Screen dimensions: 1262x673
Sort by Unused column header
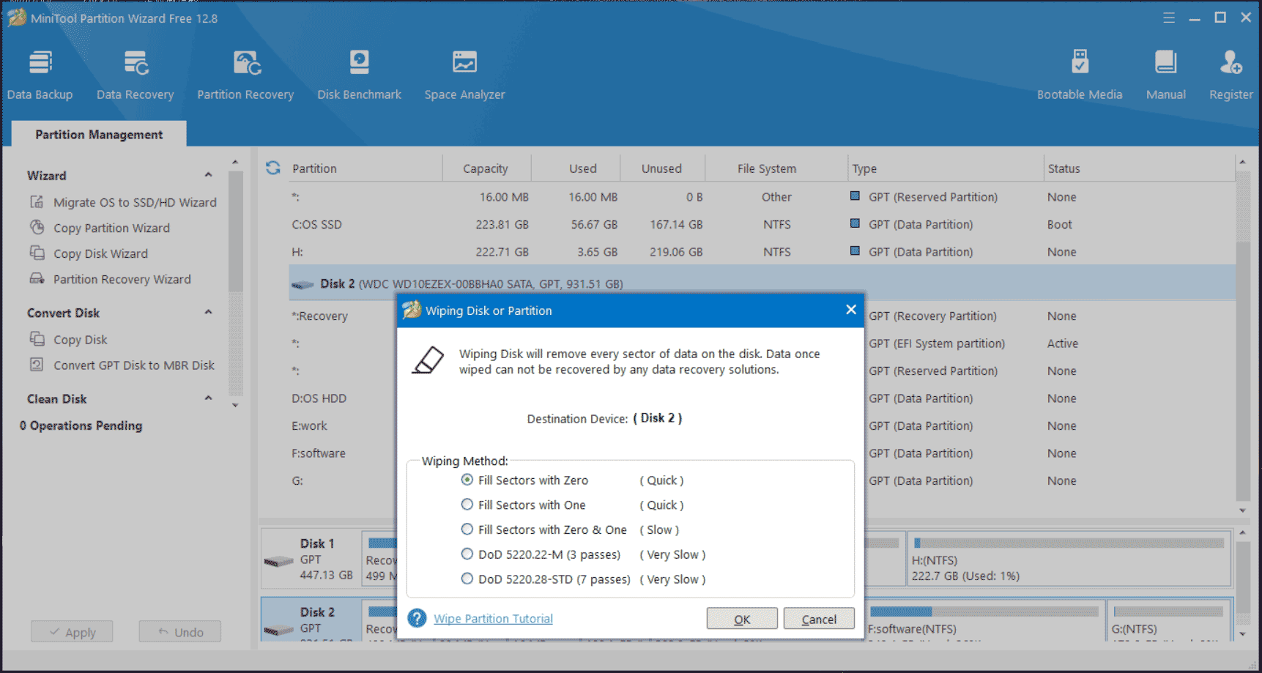[661, 168]
